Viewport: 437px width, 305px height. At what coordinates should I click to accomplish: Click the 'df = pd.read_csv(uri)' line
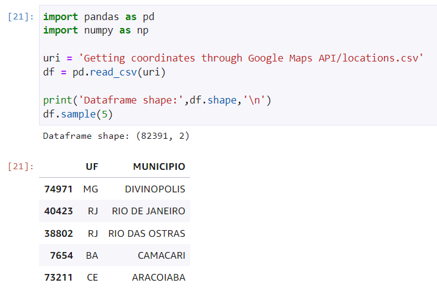(x=104, y=72)
